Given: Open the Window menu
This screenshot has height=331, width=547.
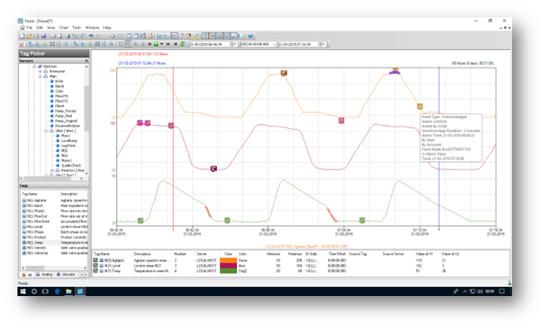Looking at the screenshot, I should coord(92,27).
